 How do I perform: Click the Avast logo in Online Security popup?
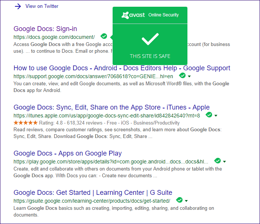coord(133,15)
